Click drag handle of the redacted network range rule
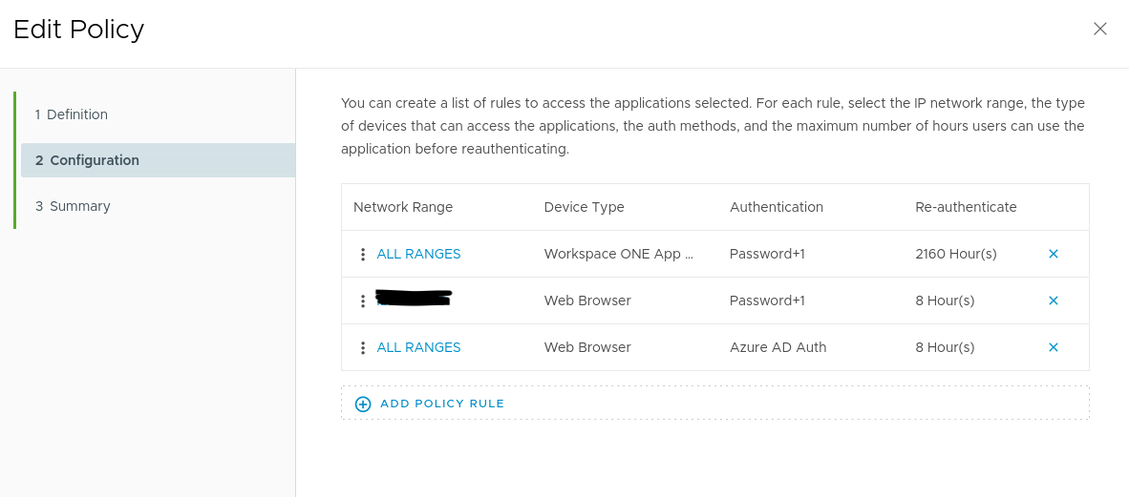Screen dimensions: 1129x497 tap(363, 300)
